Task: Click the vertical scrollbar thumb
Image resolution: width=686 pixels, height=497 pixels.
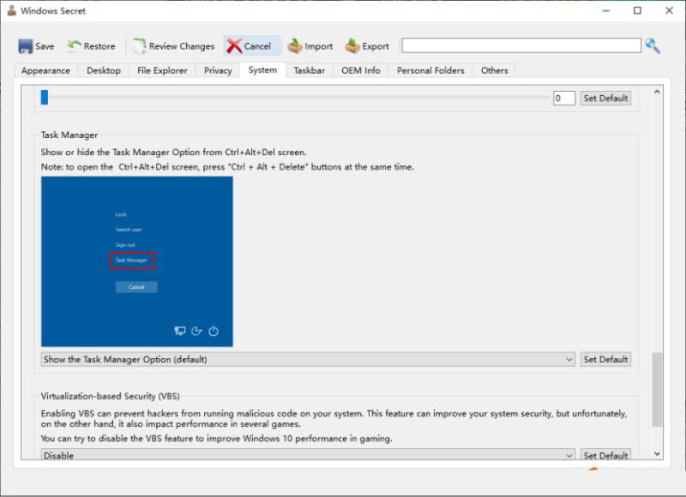Action: point(657,389)
